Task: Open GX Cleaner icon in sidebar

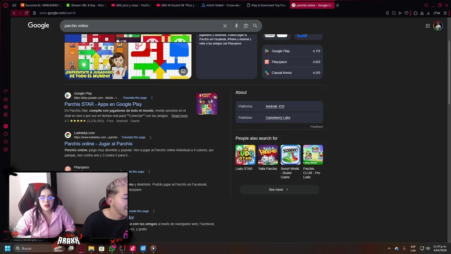Action: click(x=6, y=99)
